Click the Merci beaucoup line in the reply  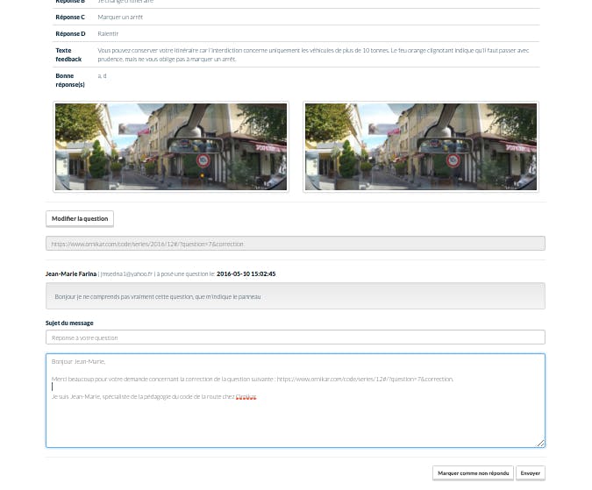253,379
